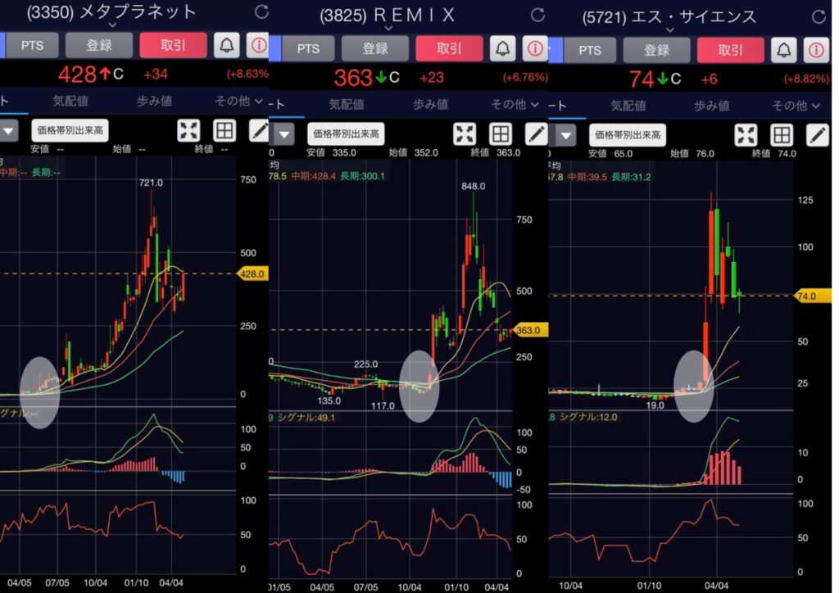Open info icon in メタプラネット panel
839x593 pixels.
click(x=258, y=45)
